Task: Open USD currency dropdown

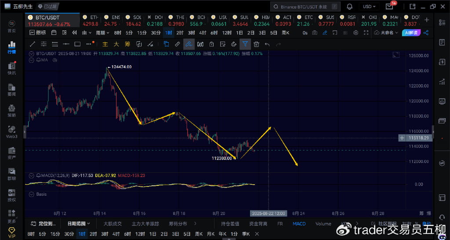Action: (x=369, y=6)
